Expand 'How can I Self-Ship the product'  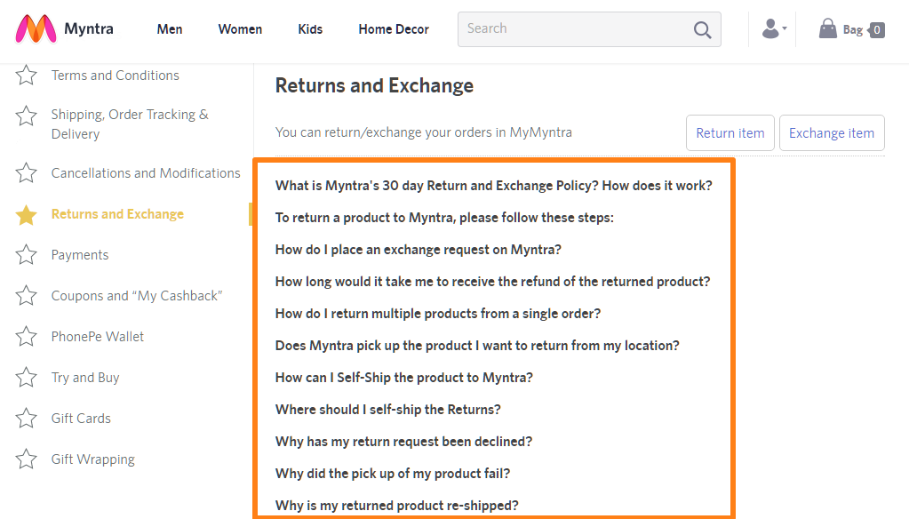[403, 378]
